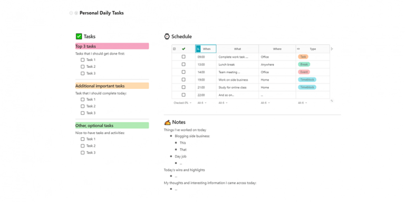Click the green checkmark column header icon

184,49
